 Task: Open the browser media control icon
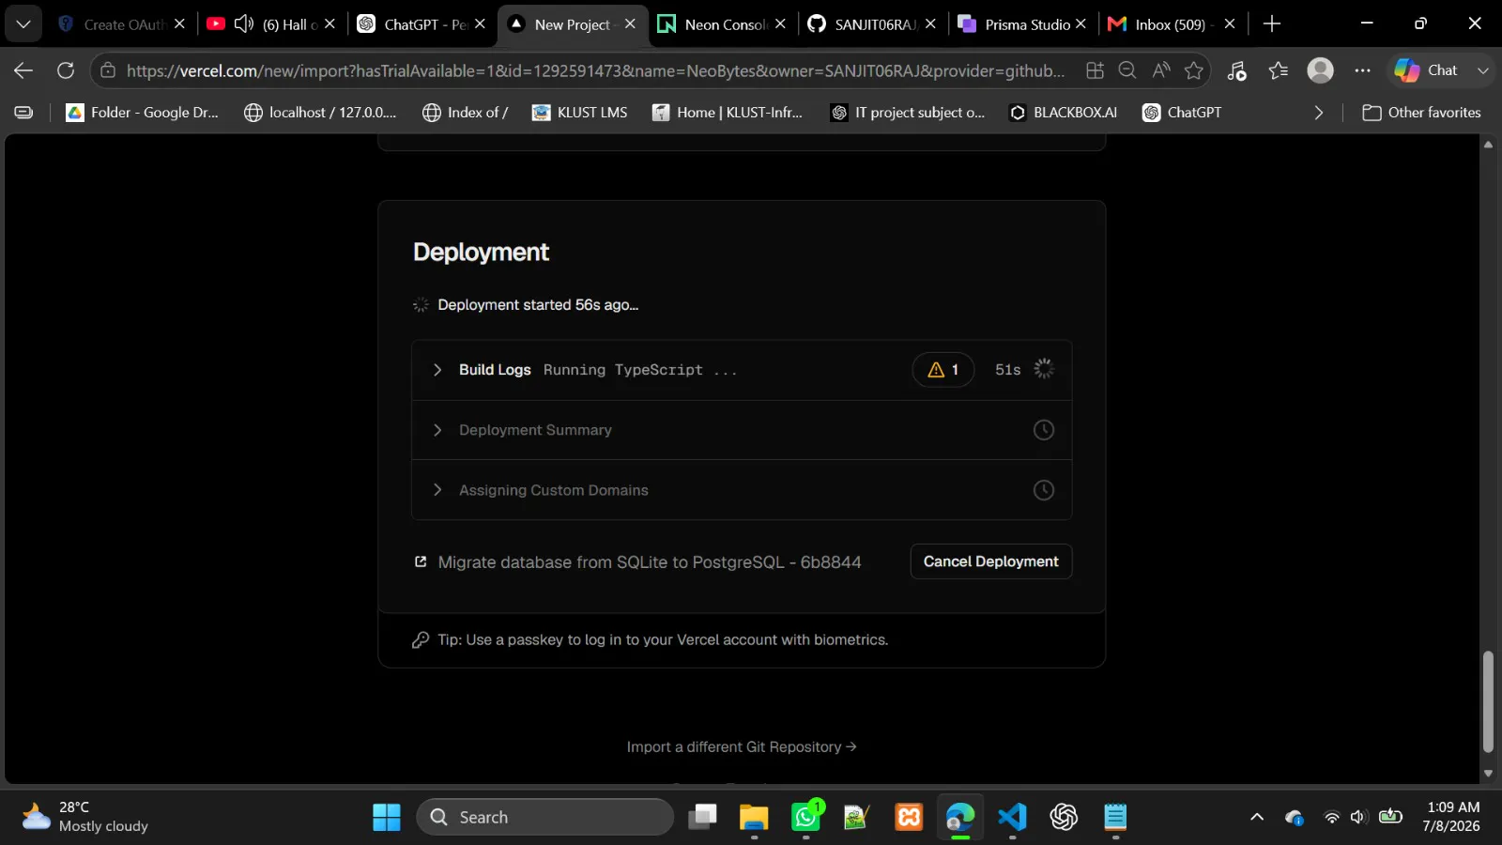(1237, 70)
